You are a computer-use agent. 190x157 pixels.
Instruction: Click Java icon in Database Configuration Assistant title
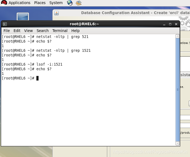tap(56, 13)
